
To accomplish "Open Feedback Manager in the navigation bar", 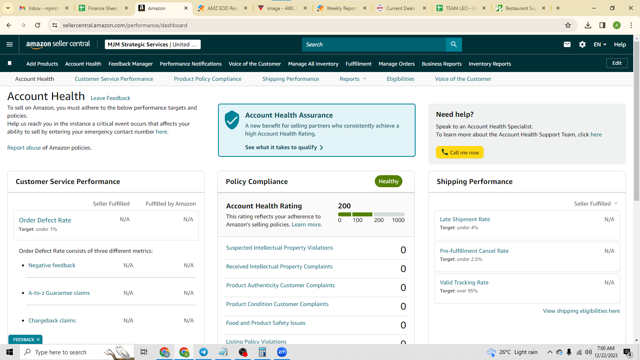I will 130,64.
